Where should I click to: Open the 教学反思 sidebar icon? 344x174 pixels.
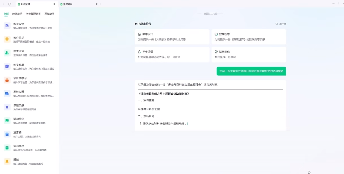(x=7, y=66)
